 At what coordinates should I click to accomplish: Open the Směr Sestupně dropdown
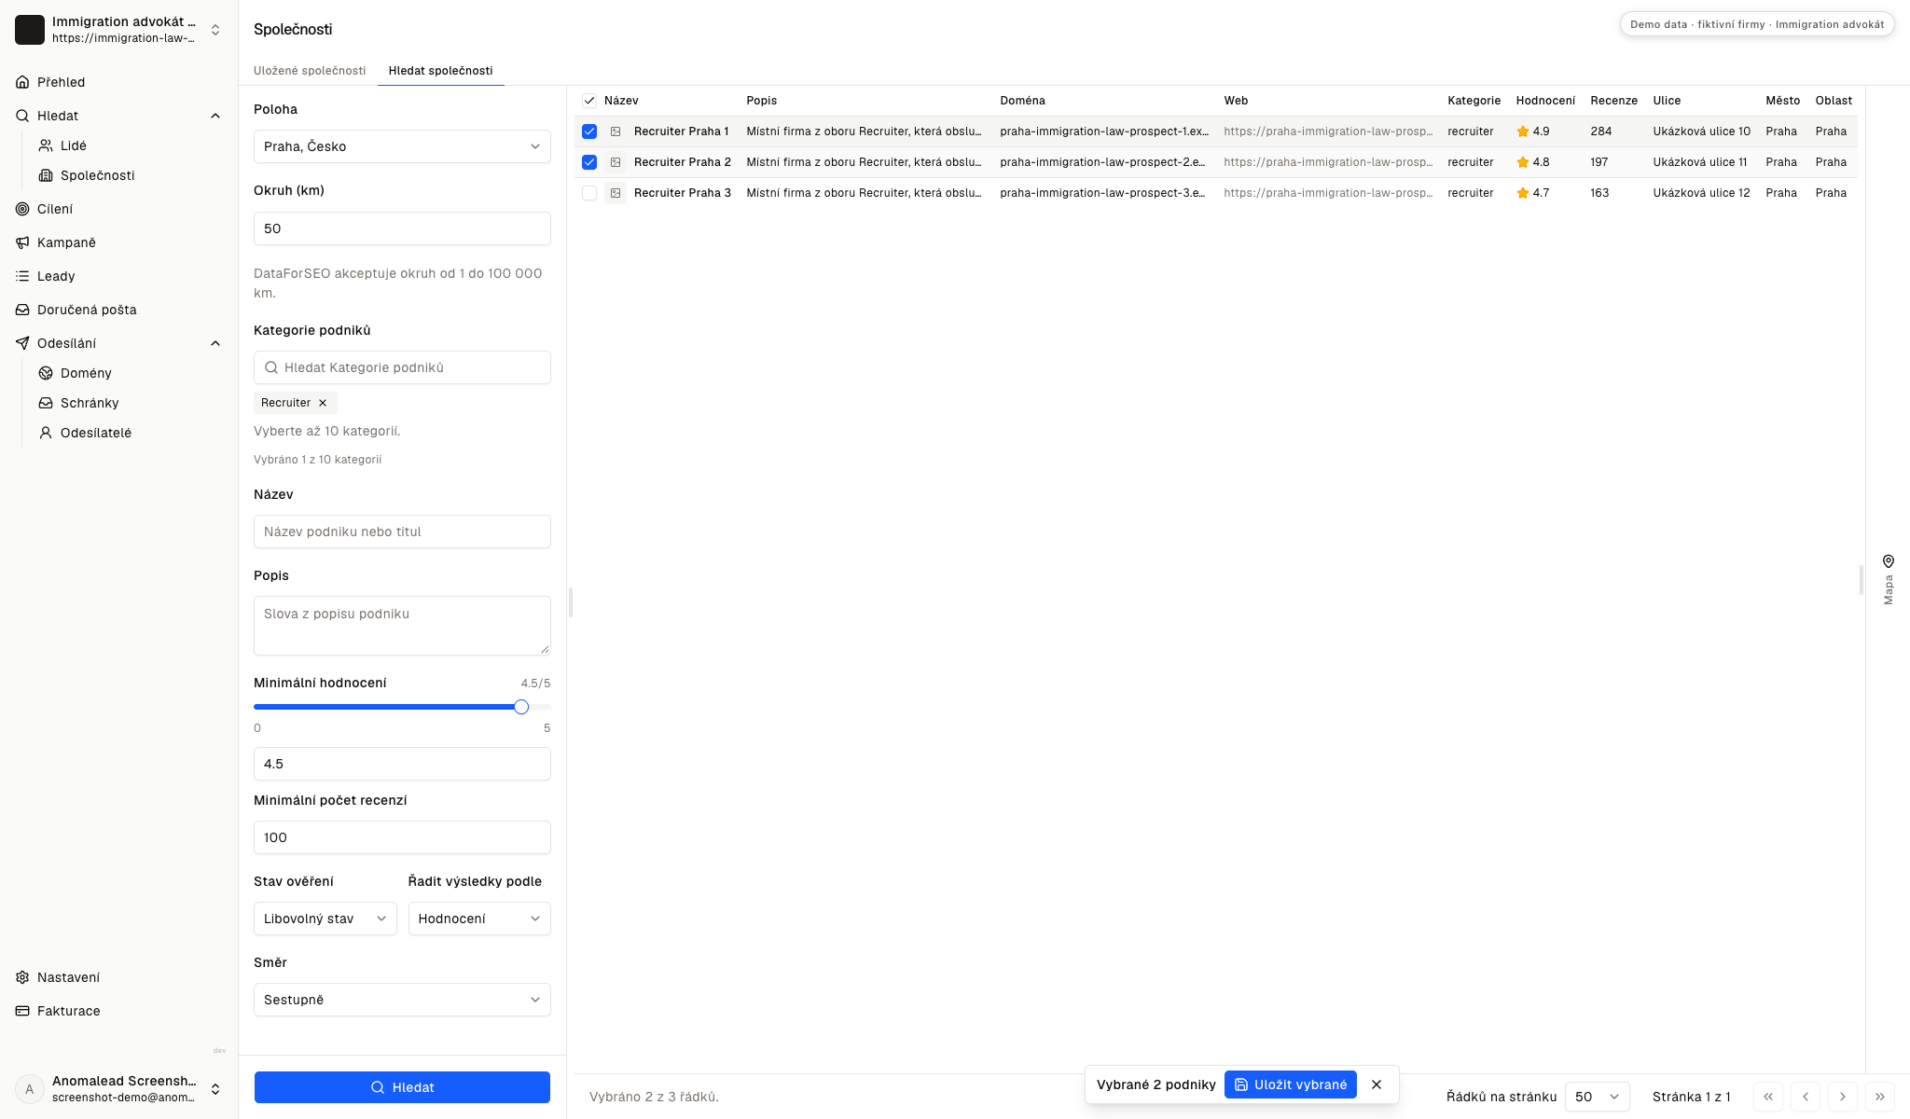(x=402, y=1000)
